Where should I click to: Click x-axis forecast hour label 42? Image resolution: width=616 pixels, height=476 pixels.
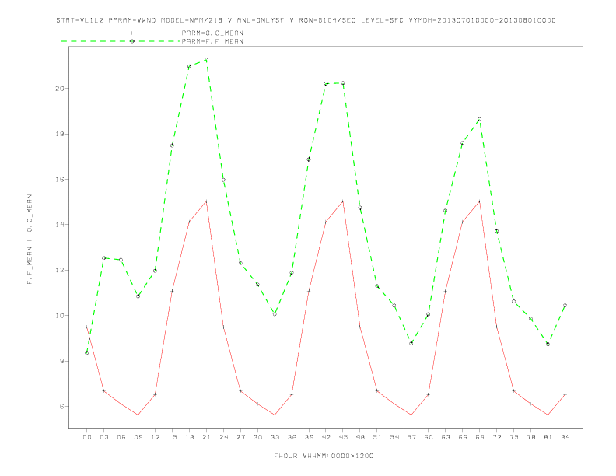click(x=326, y=437)
